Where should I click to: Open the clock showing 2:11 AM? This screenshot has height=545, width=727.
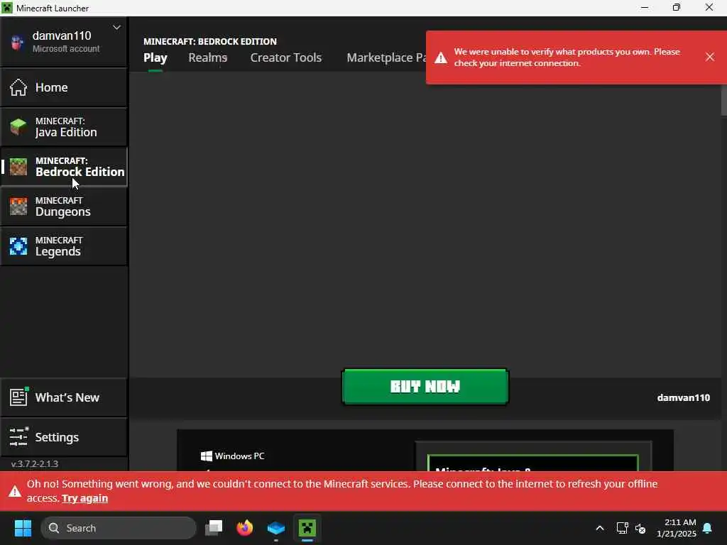(x=676, y=528)
